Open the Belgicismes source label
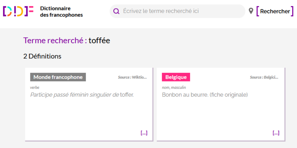Image resolution: width=297 pixels, height=148 pixels. point(264,77)
